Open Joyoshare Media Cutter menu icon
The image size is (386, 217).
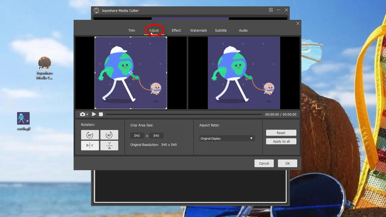click(x=271, y=10)
